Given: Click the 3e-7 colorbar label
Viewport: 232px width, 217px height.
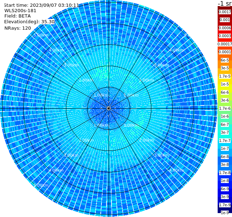Looking at the screenshot, I should (225, 132).
